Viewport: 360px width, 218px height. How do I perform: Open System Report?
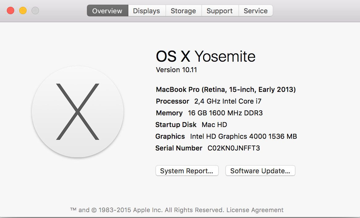pos(187,171)
